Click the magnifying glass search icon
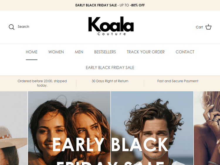Screen dimensions: 220x165 tap(11, 27)
